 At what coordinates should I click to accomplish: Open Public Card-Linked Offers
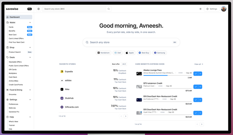pos(19,66)
